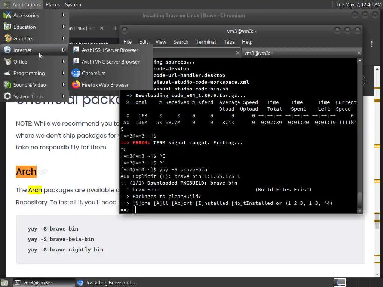The height and width of the screenshot is (287, 383).
Task: Close the first terminal tab
Action: (238, 53)
